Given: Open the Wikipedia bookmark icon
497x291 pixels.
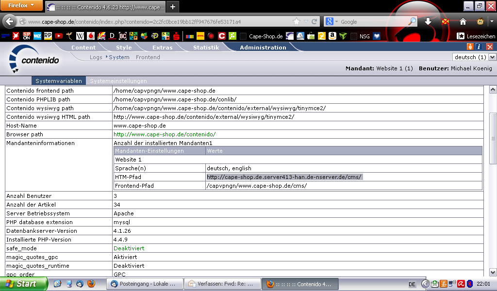Looking at the screenshot, I should pyautogui.click(x=80, y=36).
